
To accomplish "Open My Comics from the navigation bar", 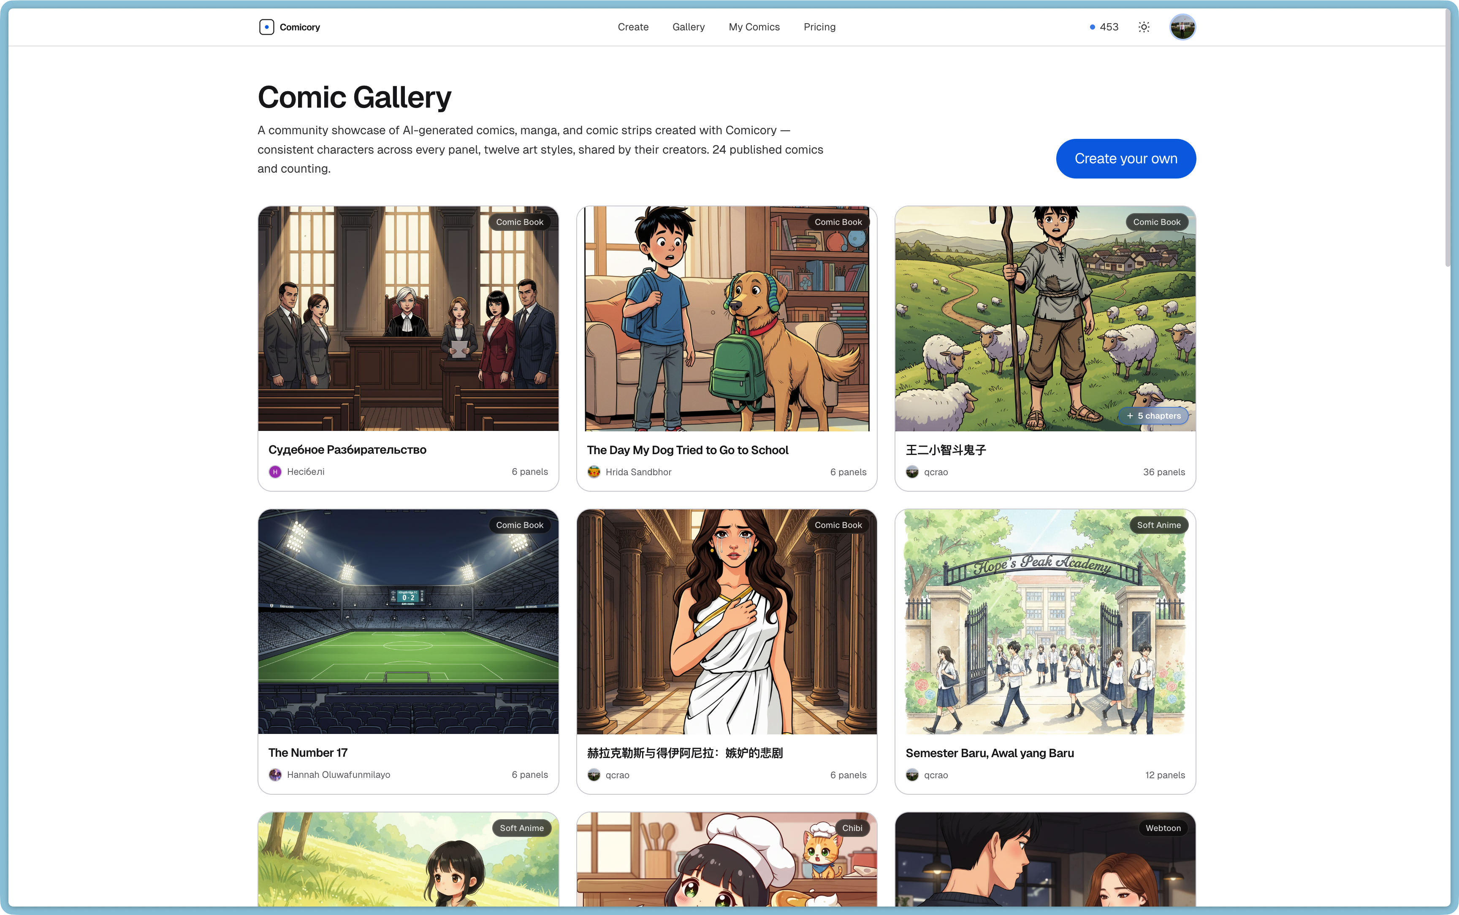I will (x=754, y=27).
